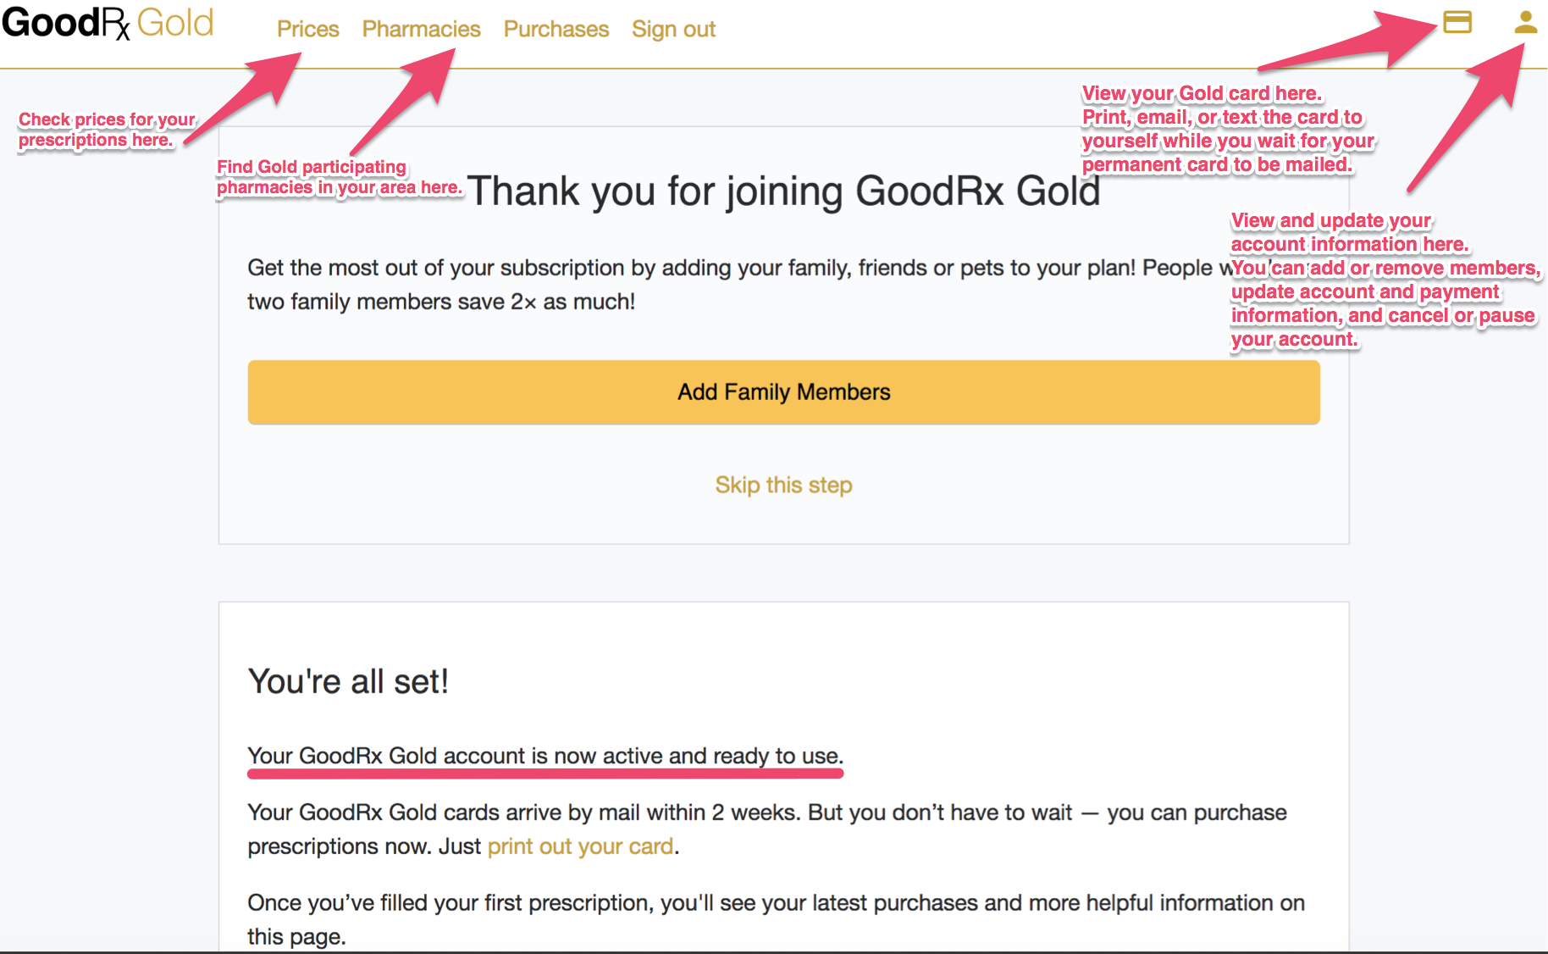Click the Once you've filled first prescription paragraph
1548x954 pixels.
(777, 919)
